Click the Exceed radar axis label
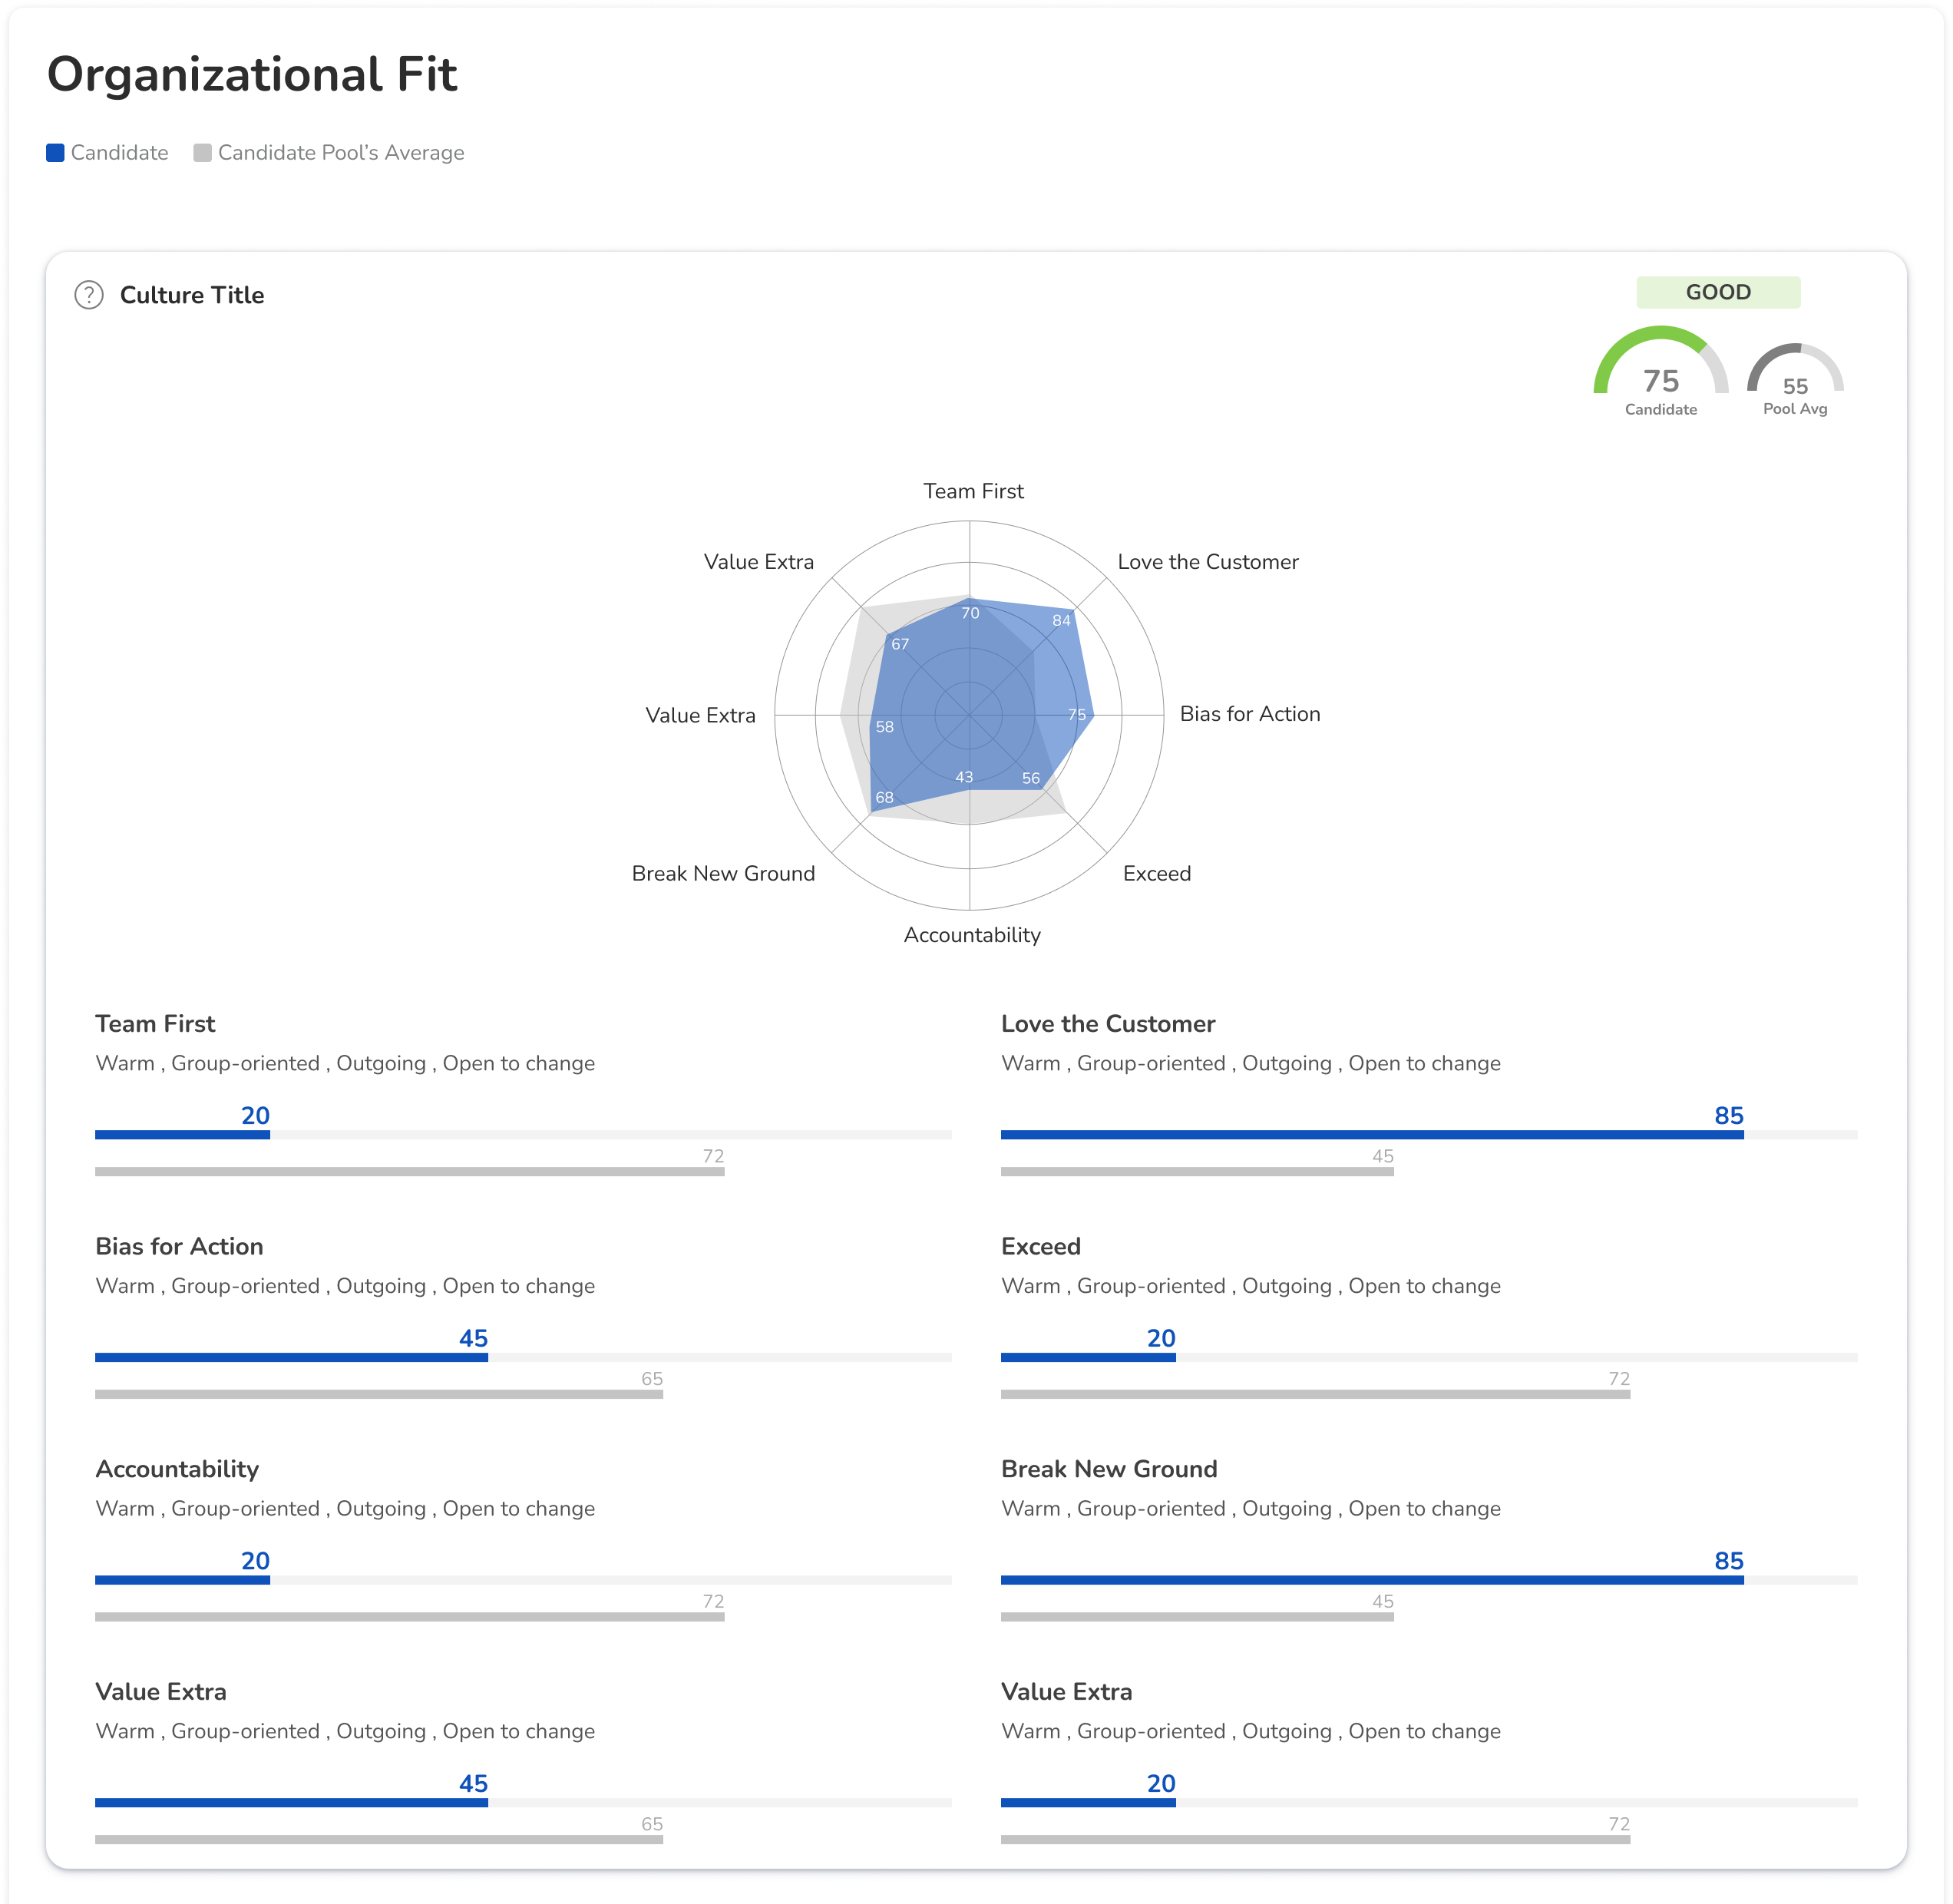Viewport: 1953px width, 1904px height. [x=1156, y=874]
